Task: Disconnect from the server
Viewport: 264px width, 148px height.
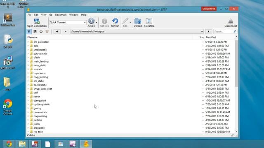Action: (231, 21)
